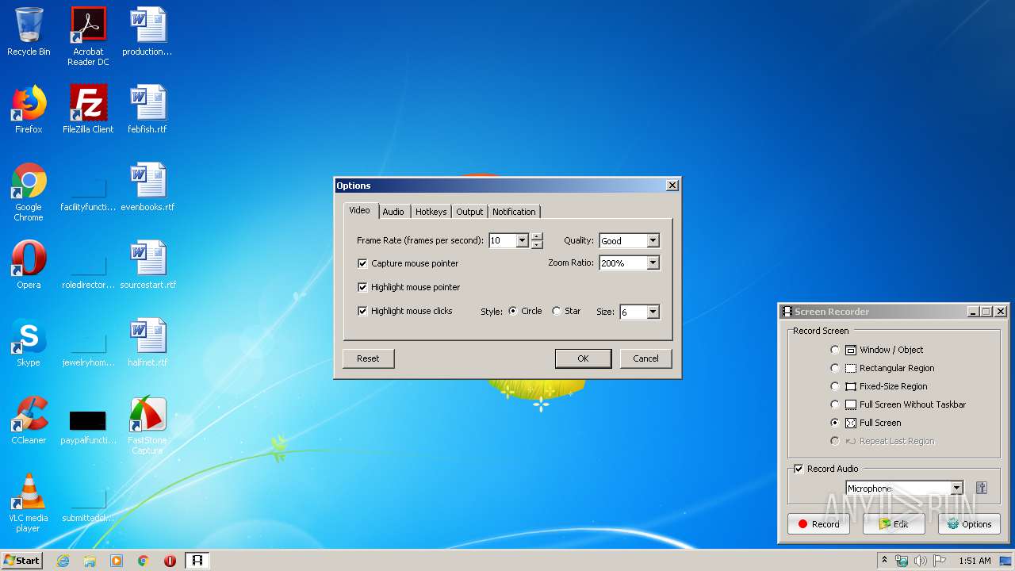Open audio settings icon beside Microphone dropdown
The image size is (1015, 571).
[981, 489]
